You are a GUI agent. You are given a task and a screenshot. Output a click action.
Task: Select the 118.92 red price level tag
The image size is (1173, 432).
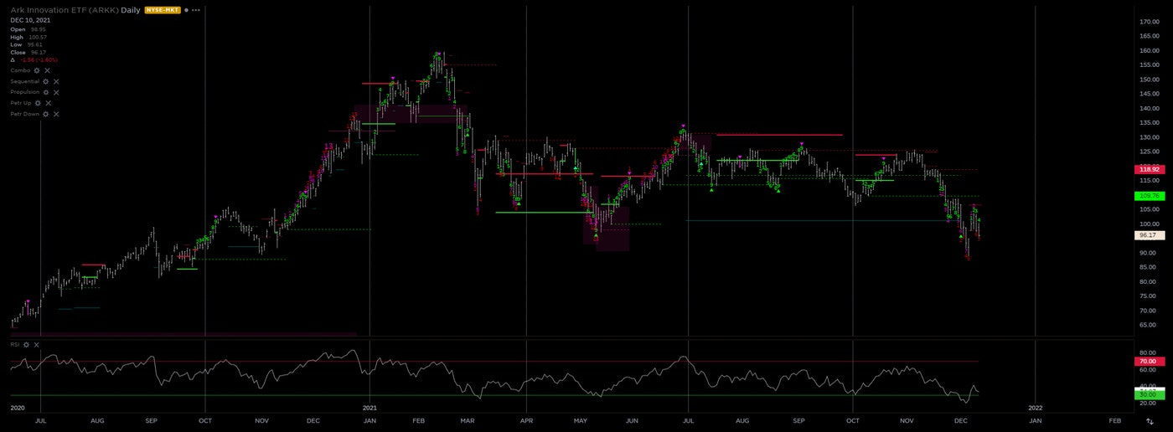coord(1148,169)
